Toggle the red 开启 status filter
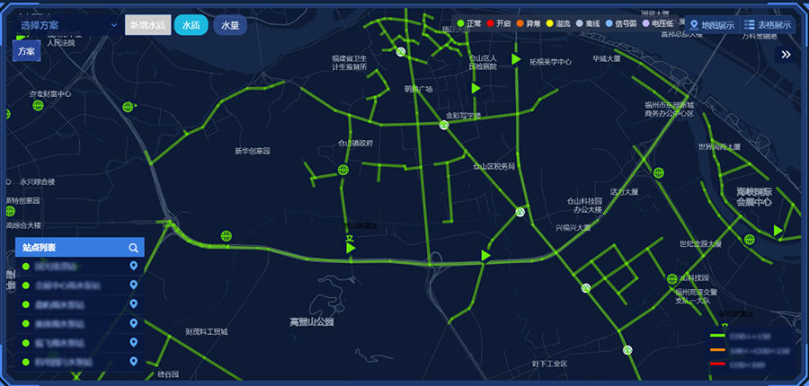 point(498,23)
